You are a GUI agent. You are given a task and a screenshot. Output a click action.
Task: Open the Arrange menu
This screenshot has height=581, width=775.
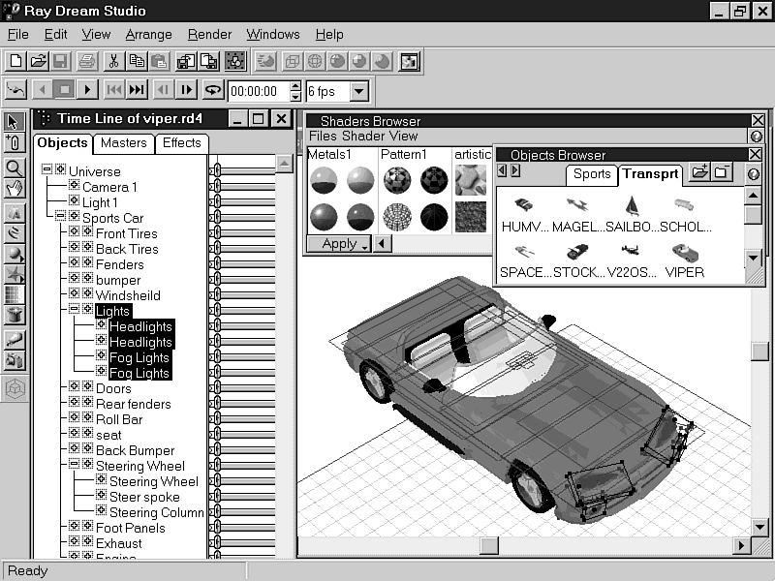click(x=148, y=34)
